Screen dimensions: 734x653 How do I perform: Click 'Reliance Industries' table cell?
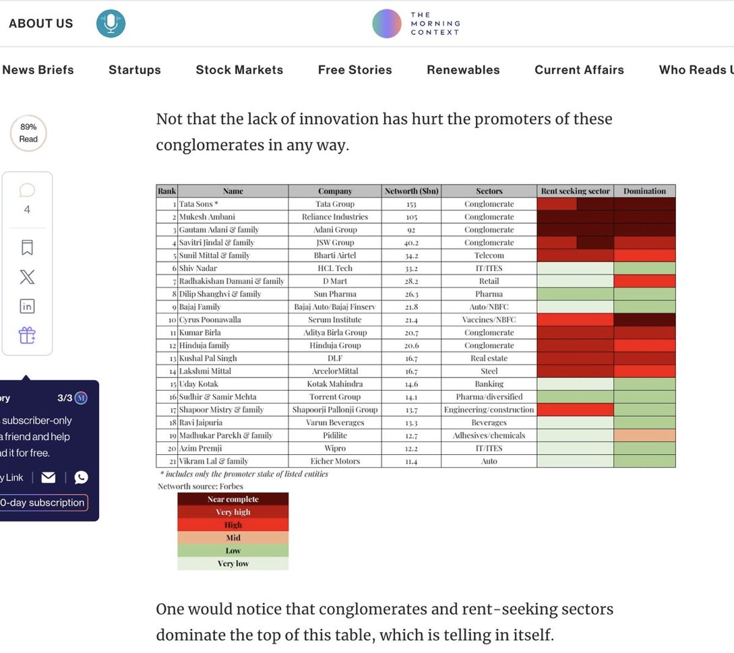point(335,217)
